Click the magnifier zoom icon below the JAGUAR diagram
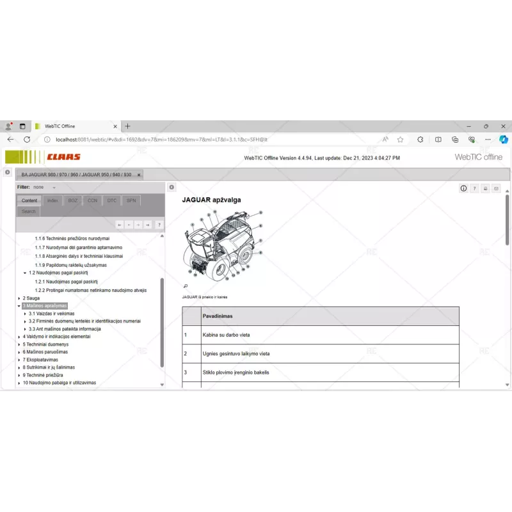 (185, 285)
